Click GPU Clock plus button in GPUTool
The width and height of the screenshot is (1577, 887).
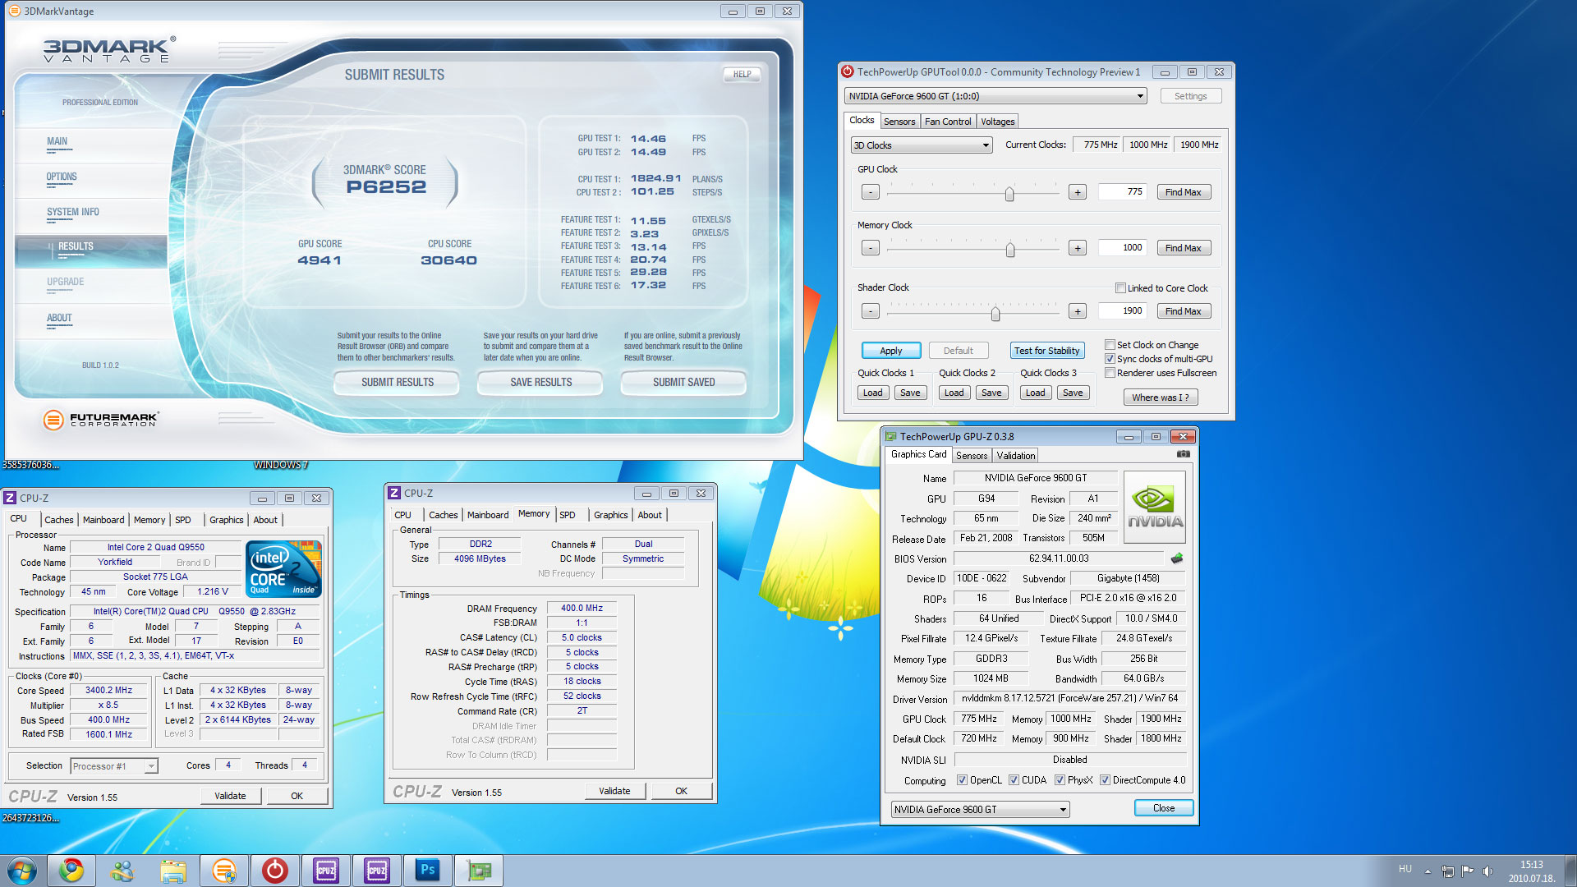[x=1078, y=192]
